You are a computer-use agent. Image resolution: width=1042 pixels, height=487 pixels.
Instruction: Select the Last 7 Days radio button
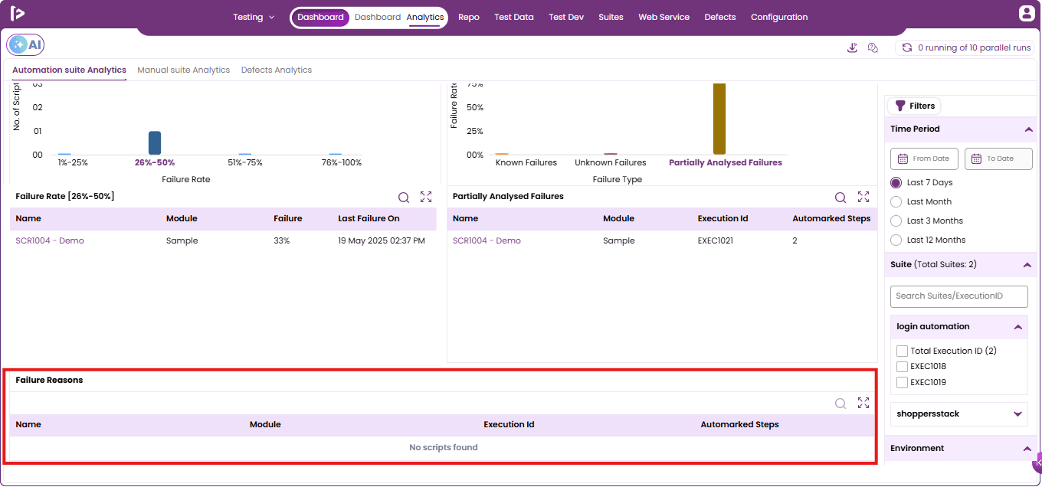[x=896, y=183]
